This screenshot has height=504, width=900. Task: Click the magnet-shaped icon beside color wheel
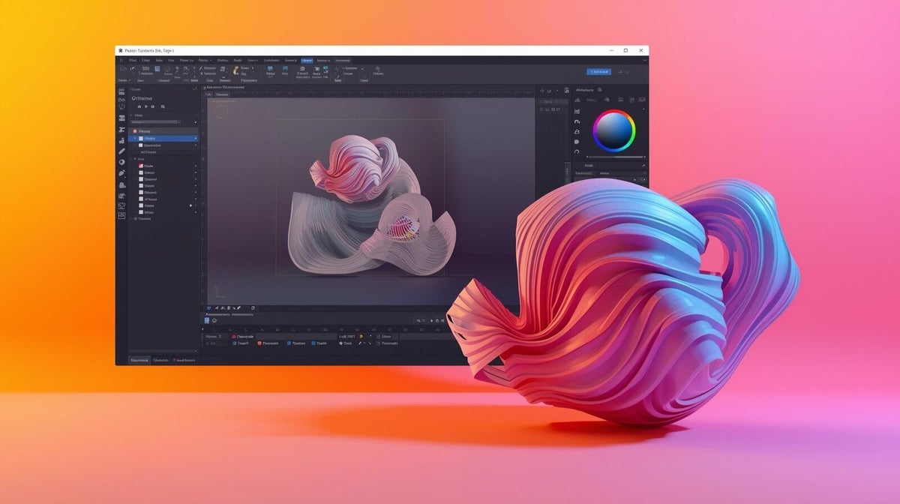pyautogui.click(x=577, y=121)
